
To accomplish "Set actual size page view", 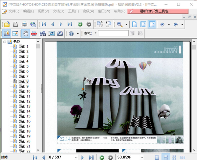I will tap(135, 24).
